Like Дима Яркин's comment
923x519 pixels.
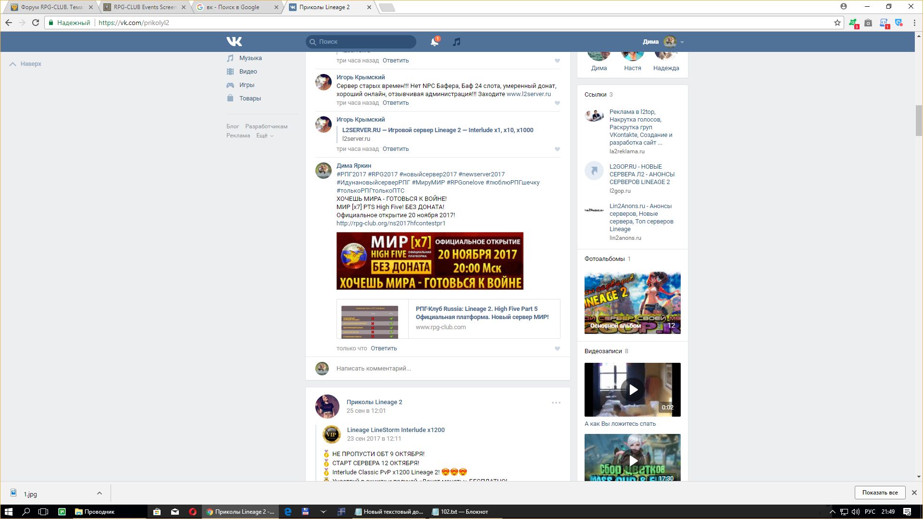pyautogui.click(x=557, y=349)
